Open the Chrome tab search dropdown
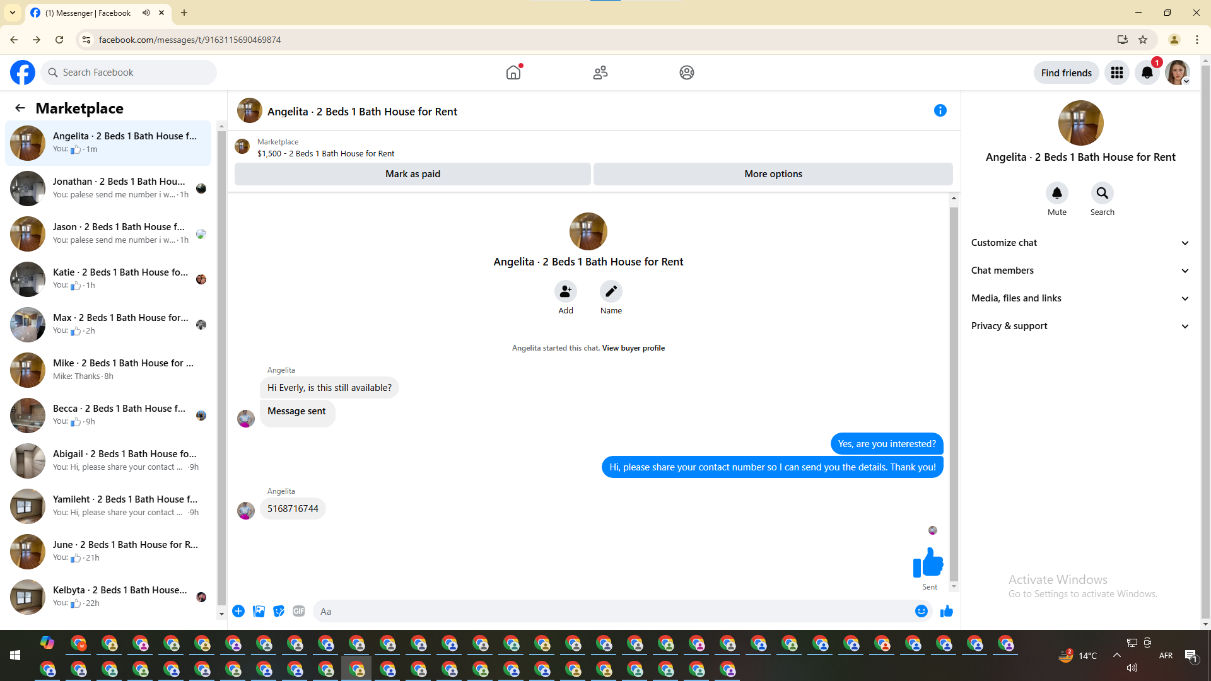1211x681 pixels. coord(13,13)
